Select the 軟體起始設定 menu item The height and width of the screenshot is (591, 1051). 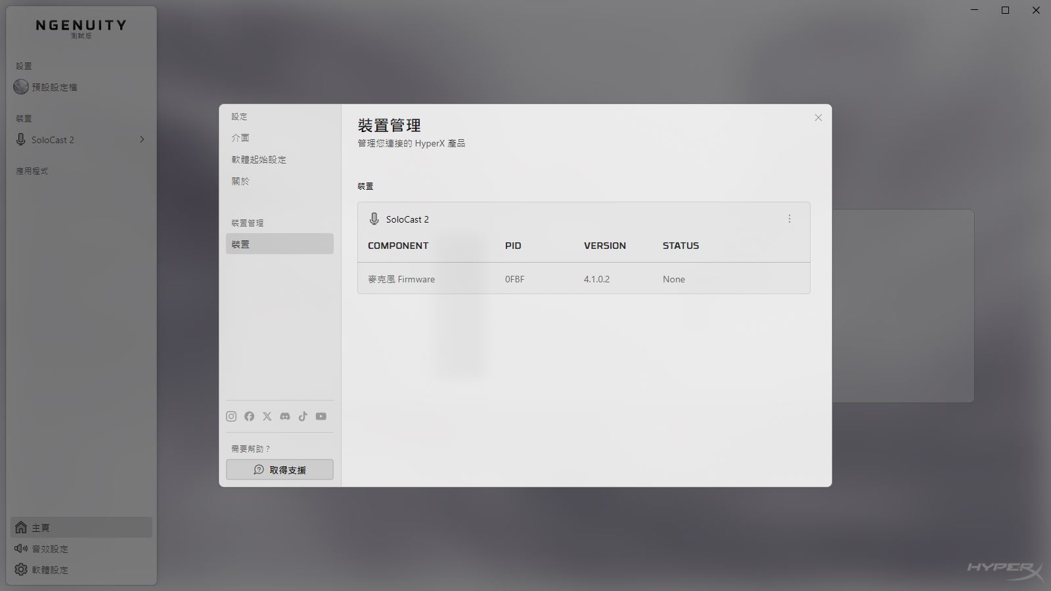pos(280,160)
